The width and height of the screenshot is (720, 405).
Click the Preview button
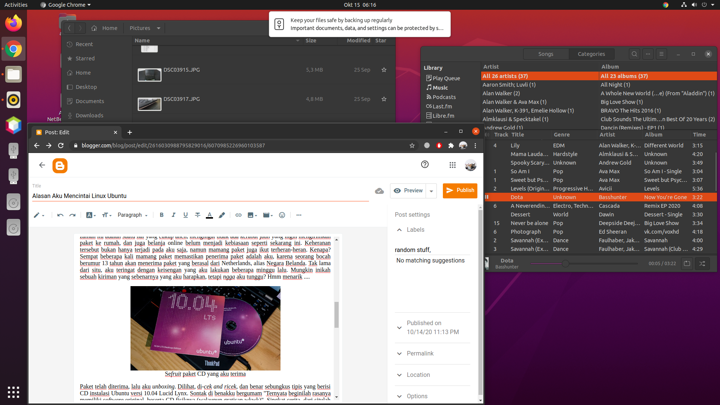[408, 190]
